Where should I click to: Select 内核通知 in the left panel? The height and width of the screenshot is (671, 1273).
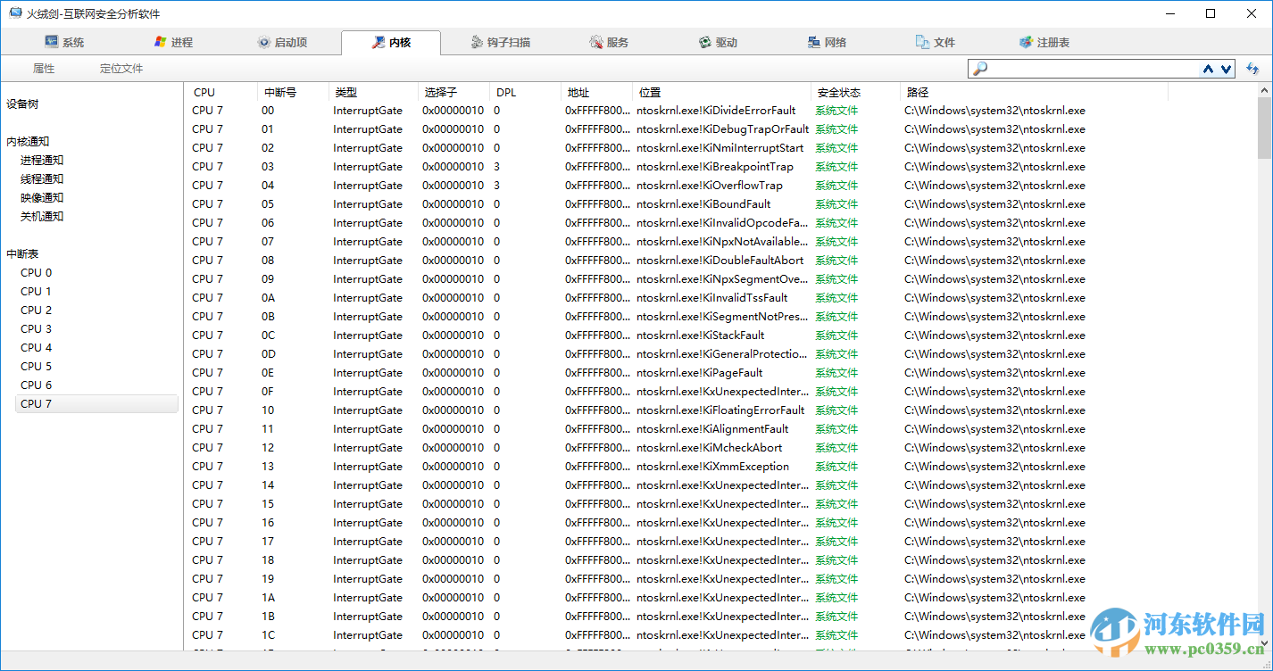(x=28, y=141)
